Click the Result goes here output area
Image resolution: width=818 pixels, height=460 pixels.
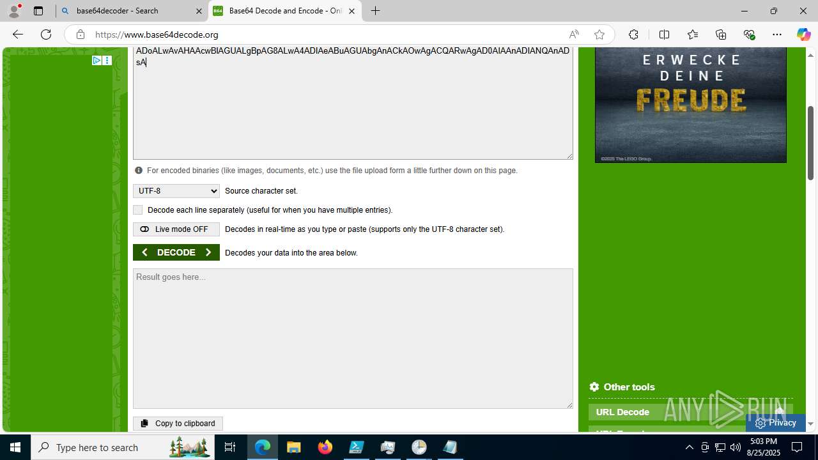tap(353, 339)
